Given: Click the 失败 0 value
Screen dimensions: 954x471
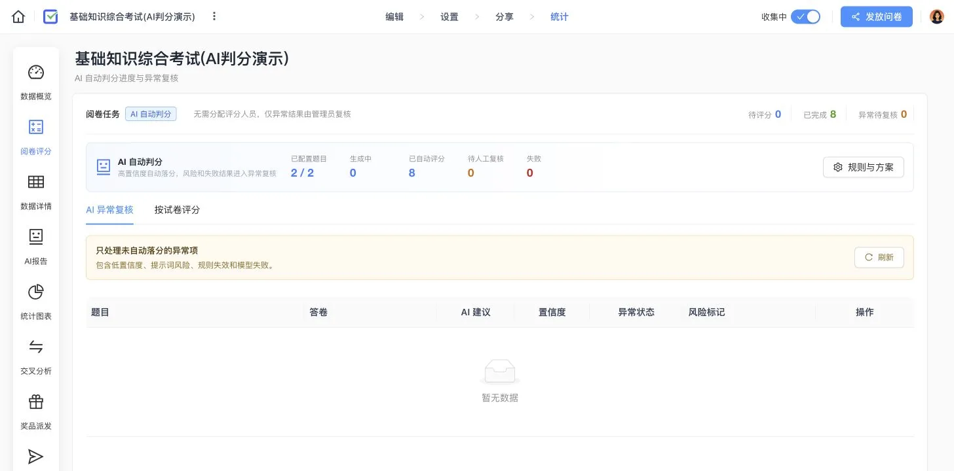Looking at the screenshot, I should [x=530, y=173].
